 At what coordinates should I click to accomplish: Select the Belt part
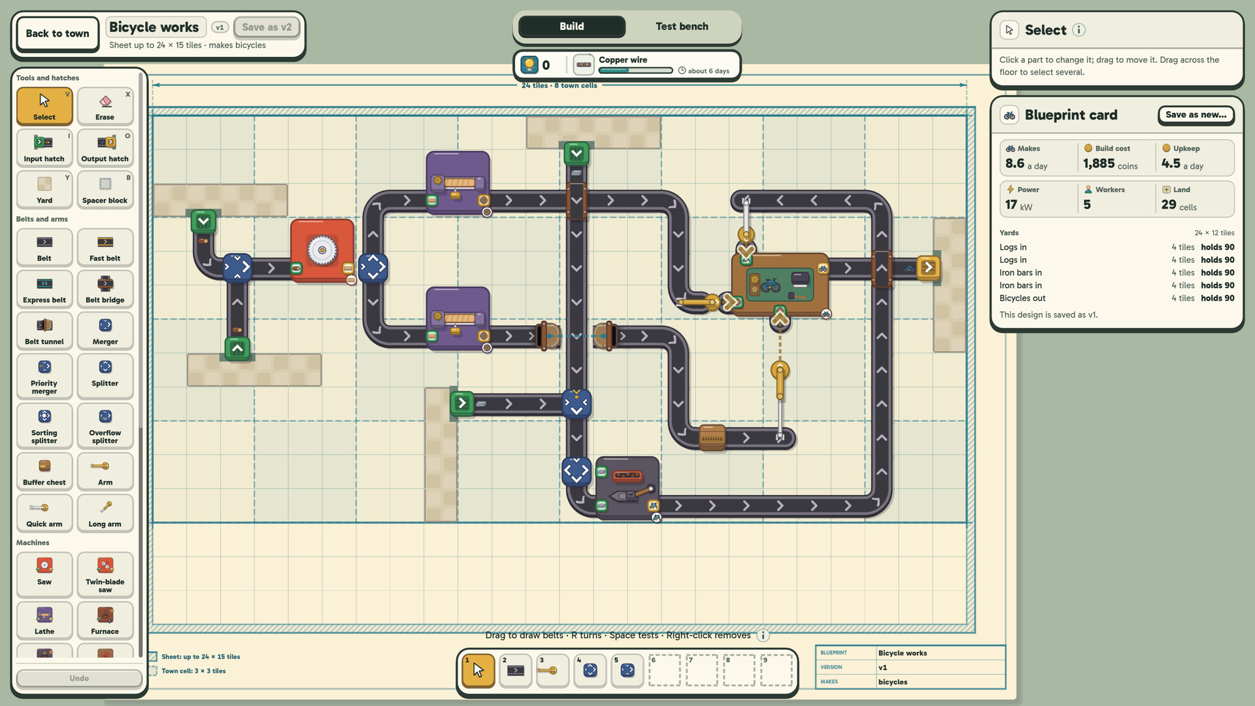click(44, 248)
